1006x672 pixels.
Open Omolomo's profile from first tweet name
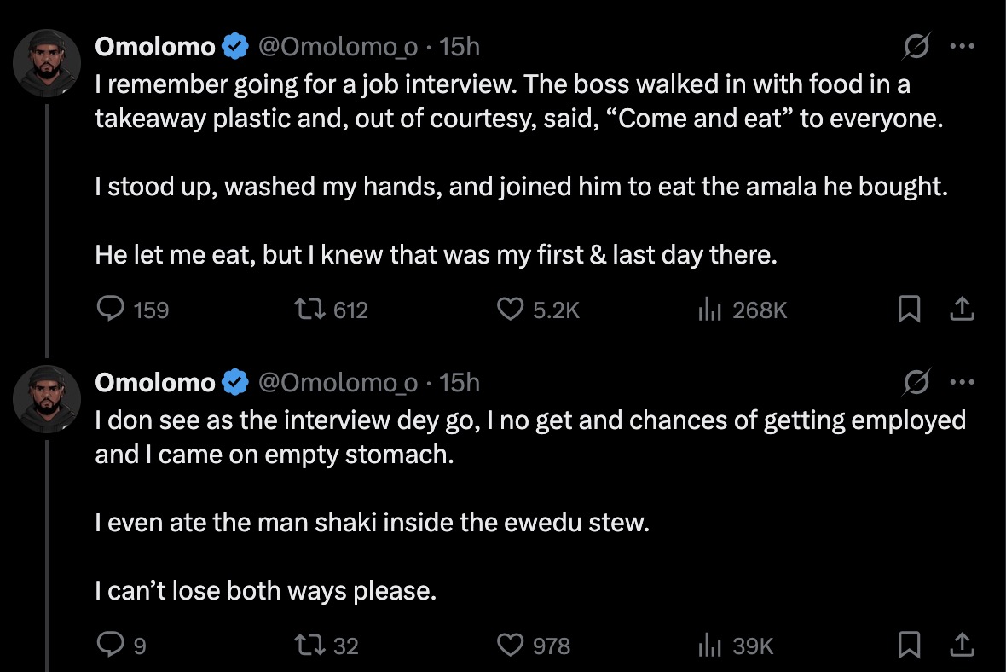coord(155,47)
